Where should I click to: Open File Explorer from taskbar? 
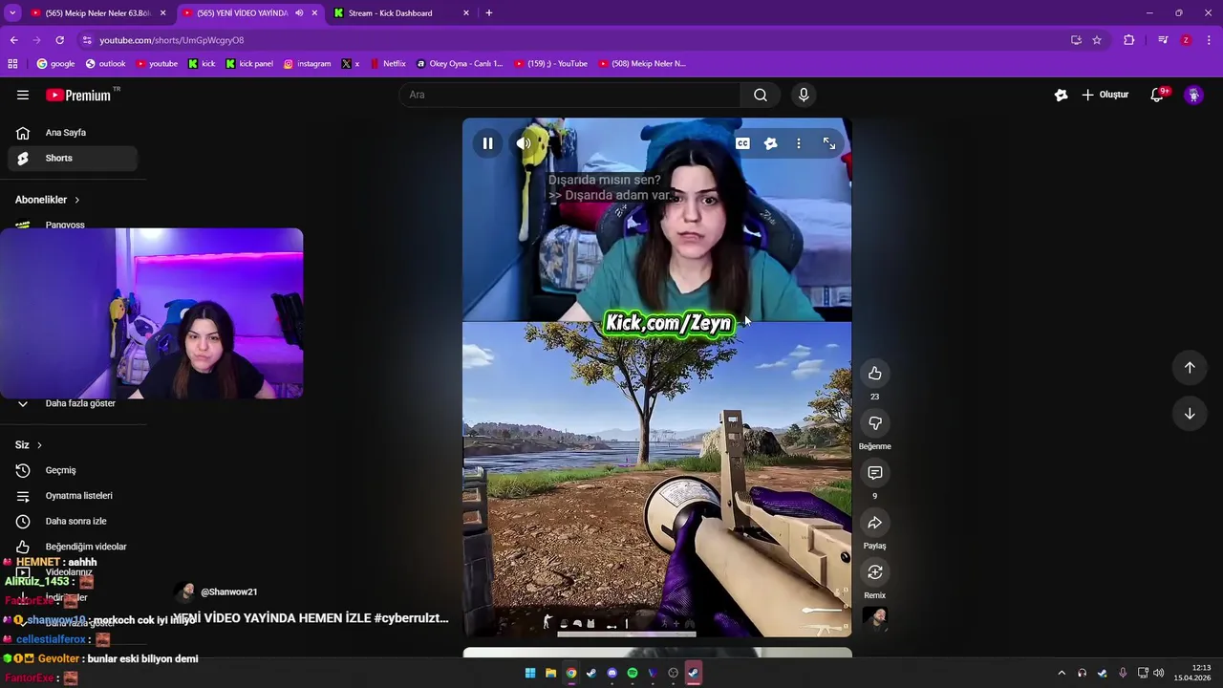click(550, 673)
